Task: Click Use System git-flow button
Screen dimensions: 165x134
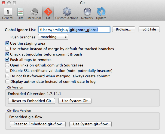Action: coord(90,124)
